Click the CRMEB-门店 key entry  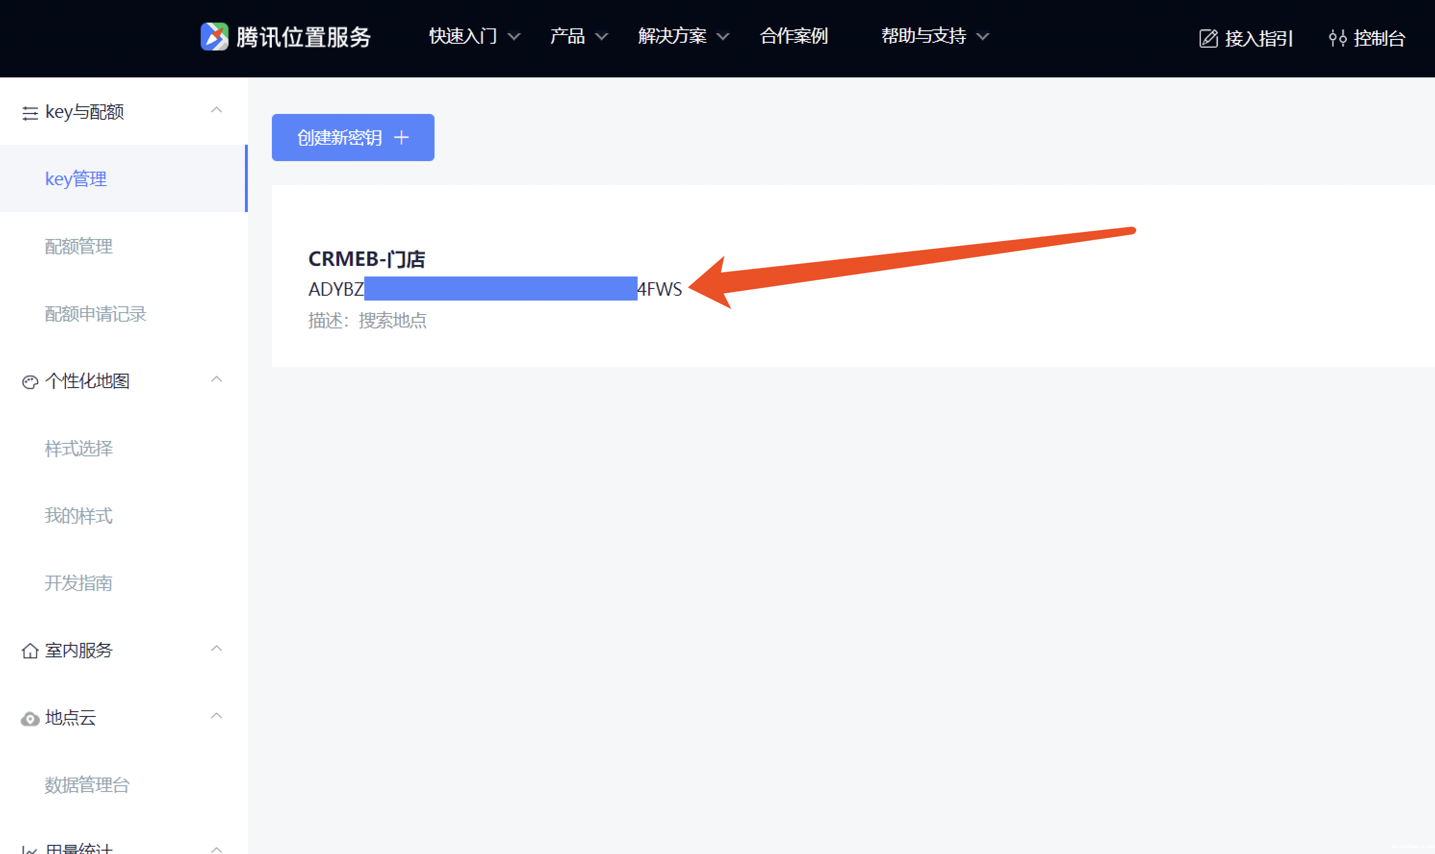[367, 259]
